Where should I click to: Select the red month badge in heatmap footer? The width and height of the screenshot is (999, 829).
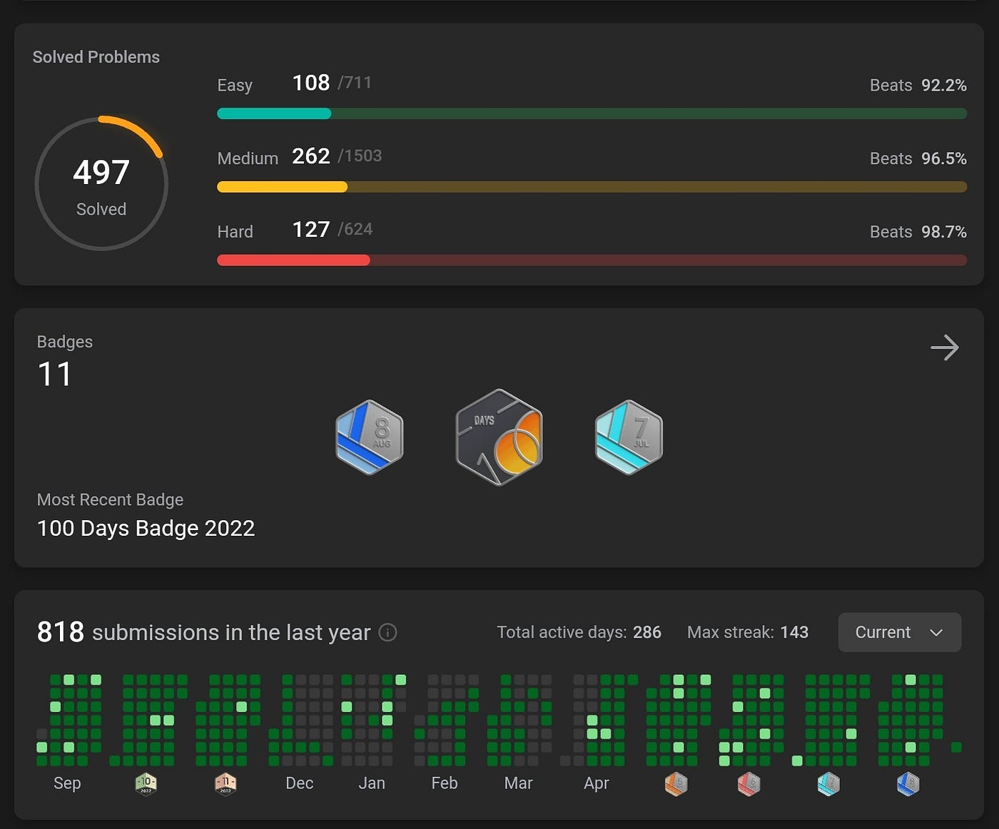click(749, 784)
